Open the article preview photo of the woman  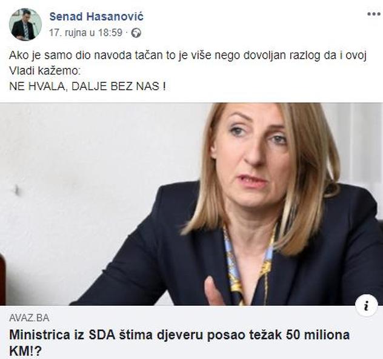pyautogui.click(x=191, y=204)
